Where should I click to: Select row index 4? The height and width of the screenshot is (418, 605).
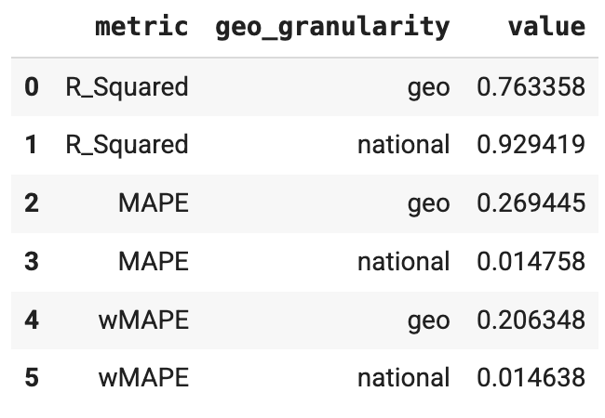32,320
